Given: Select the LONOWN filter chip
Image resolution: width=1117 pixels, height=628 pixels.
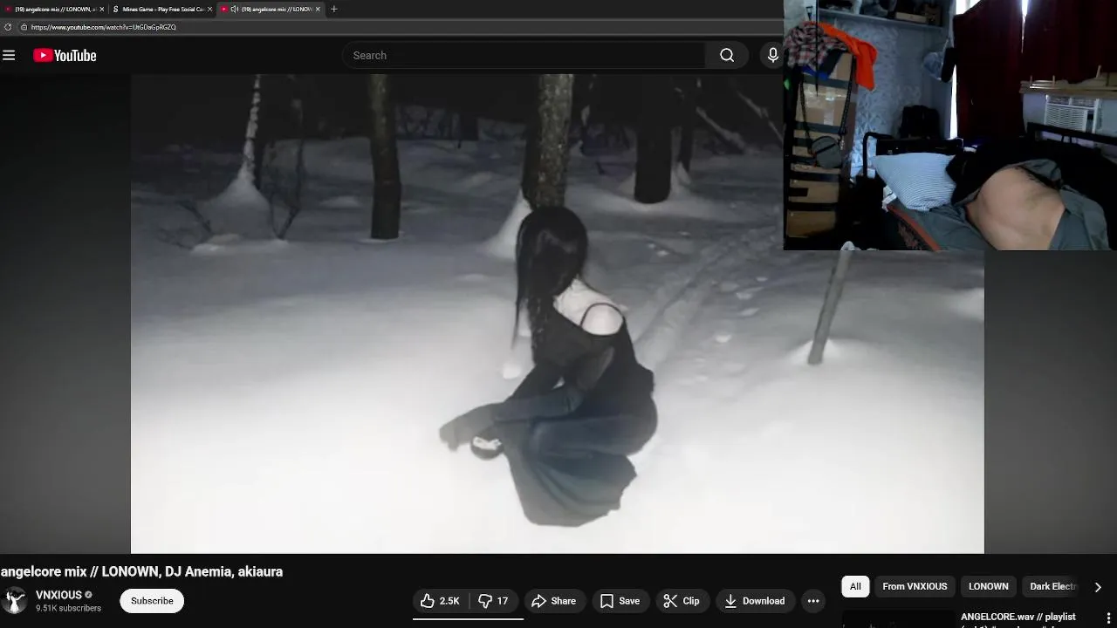Looking at the screenshot, I should (x=988, y=586).
